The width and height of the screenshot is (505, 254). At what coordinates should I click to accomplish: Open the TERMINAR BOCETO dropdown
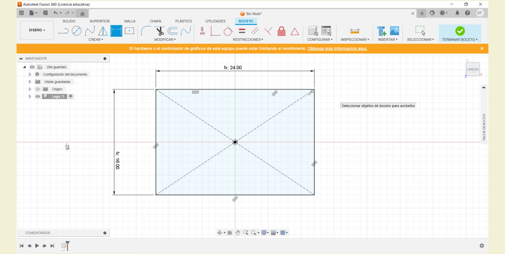460,40
